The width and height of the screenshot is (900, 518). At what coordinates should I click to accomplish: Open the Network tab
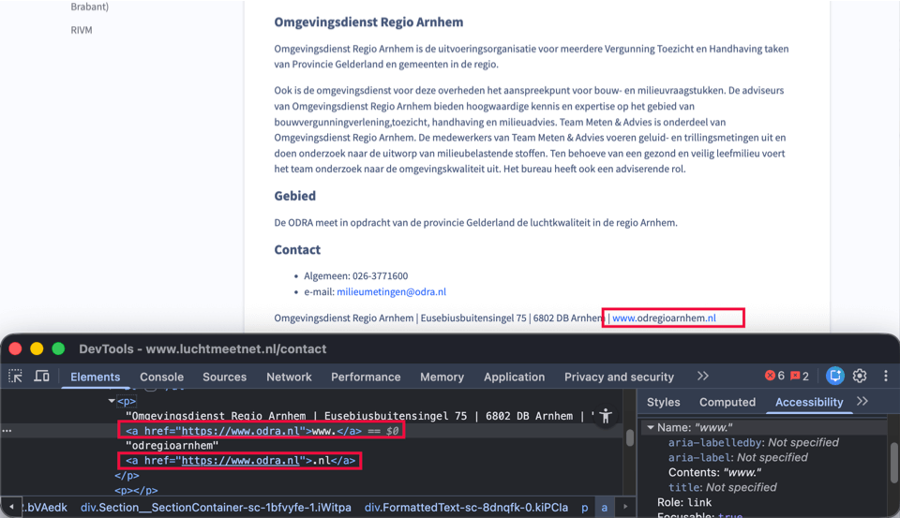[x=289, y=377]
